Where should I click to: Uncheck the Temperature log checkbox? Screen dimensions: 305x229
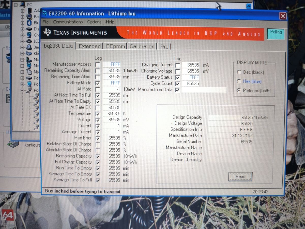[98, 114]
